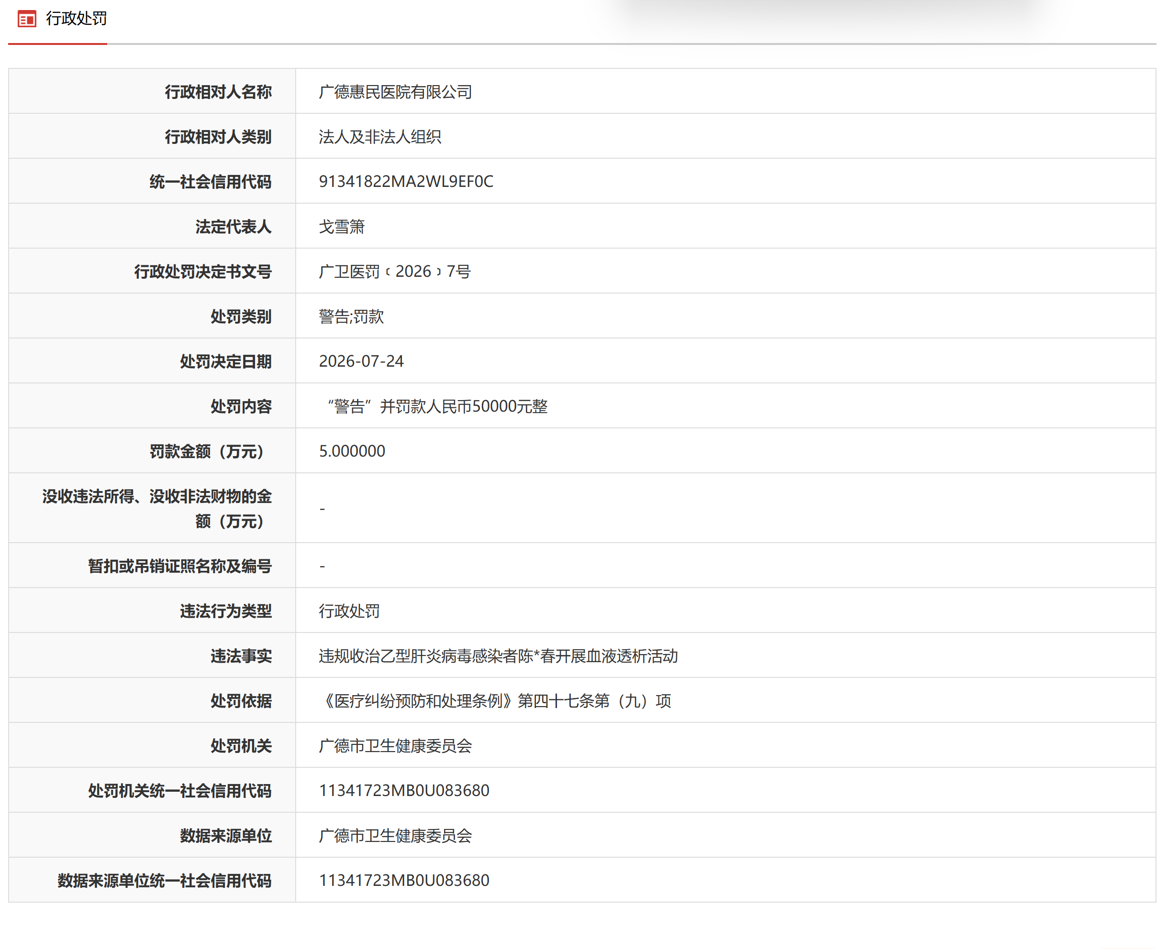Click penalty content “警告”并罚款人民币50000元整
Image resolution: width=1167 pixels, height=949 pixels.
[436, 406]
